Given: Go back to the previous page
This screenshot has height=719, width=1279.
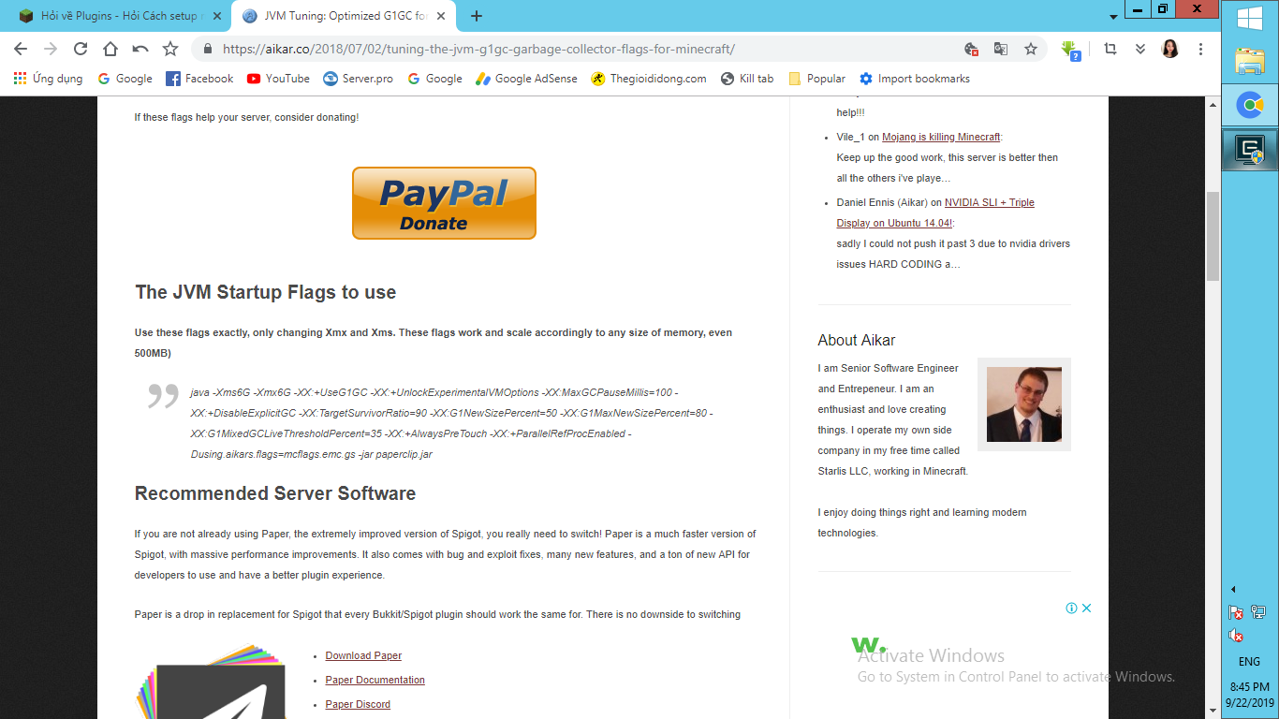Looking at the screenshot, I should 21,49.
